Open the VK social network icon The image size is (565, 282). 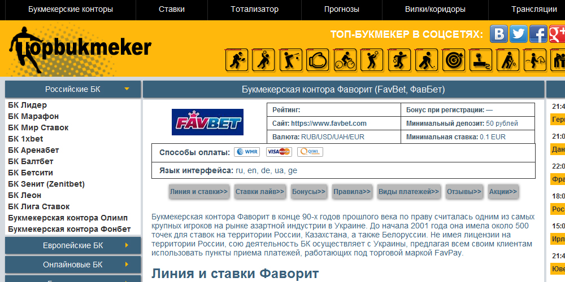[499, 34]
